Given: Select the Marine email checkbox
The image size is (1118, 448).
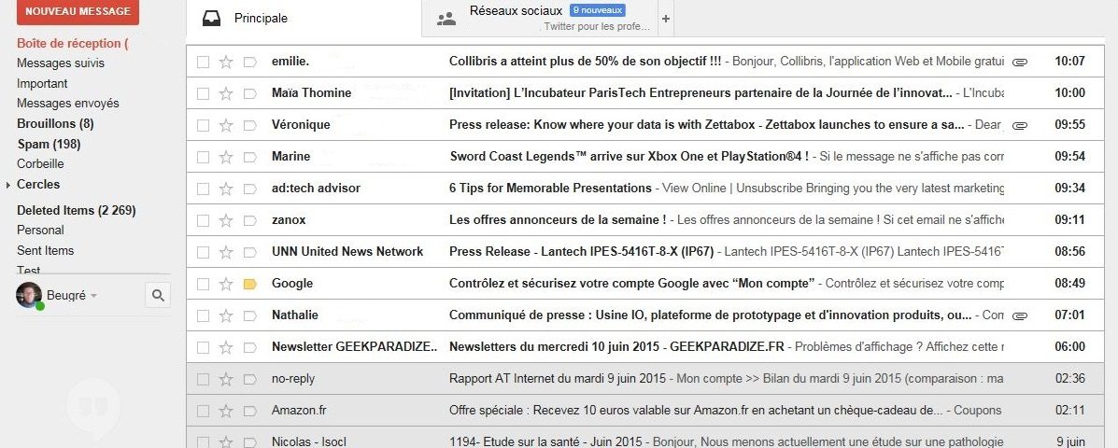Looking at the screenshot, I should coord(204,157).
